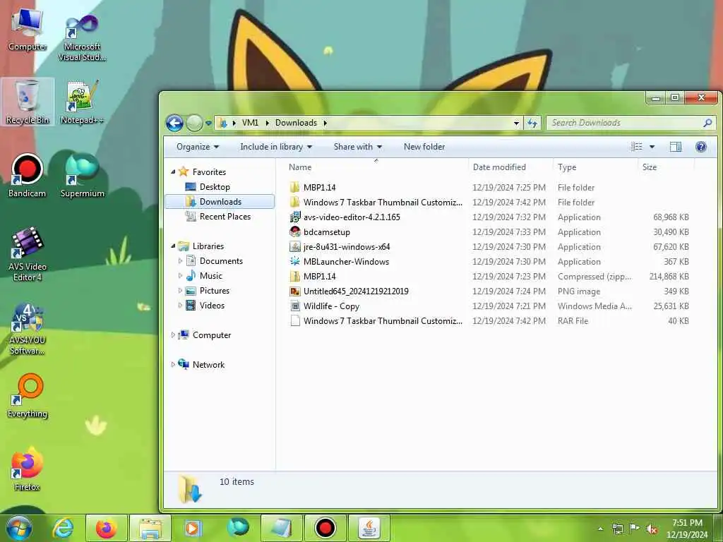Open Firefox from the taskbar
Viewport: 723px width, 542px height.
point(106,528)
